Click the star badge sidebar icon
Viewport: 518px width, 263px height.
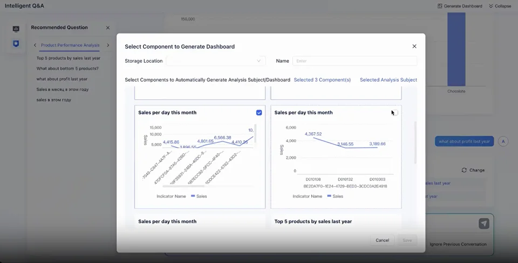16,43
